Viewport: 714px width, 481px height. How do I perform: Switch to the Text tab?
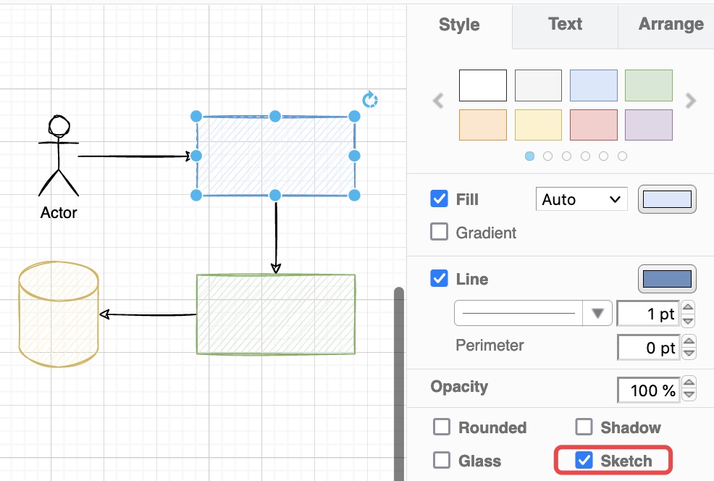click(x=565, y=25)
